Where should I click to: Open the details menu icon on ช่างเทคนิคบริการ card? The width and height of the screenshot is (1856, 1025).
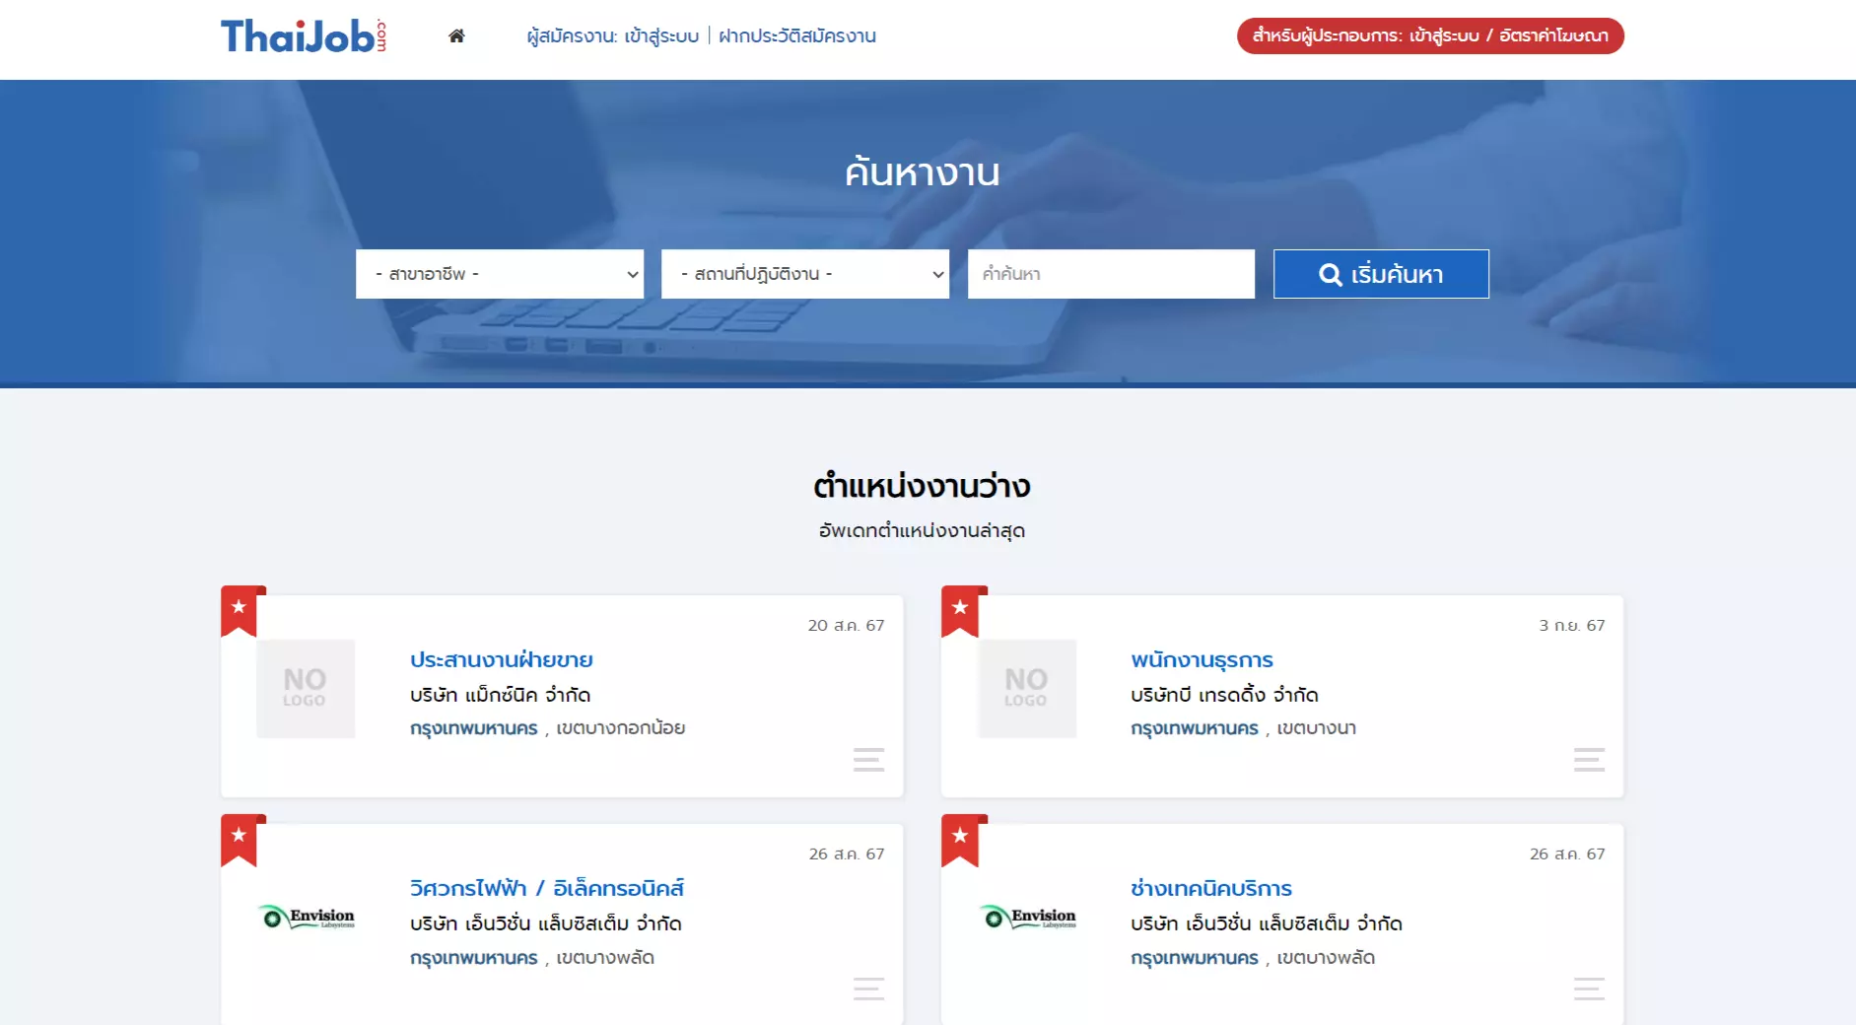point(1589,989)
